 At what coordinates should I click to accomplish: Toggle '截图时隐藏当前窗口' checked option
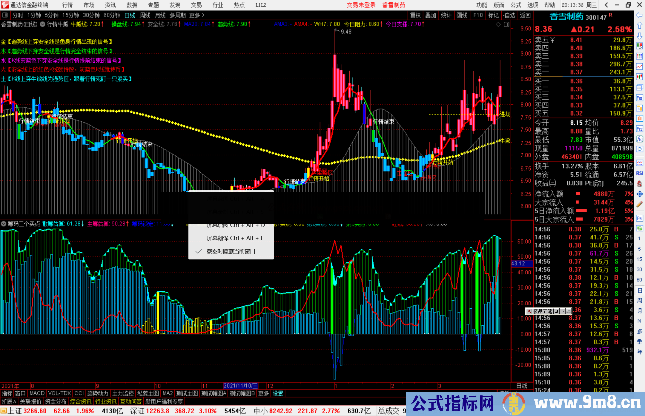pos(231,251)
